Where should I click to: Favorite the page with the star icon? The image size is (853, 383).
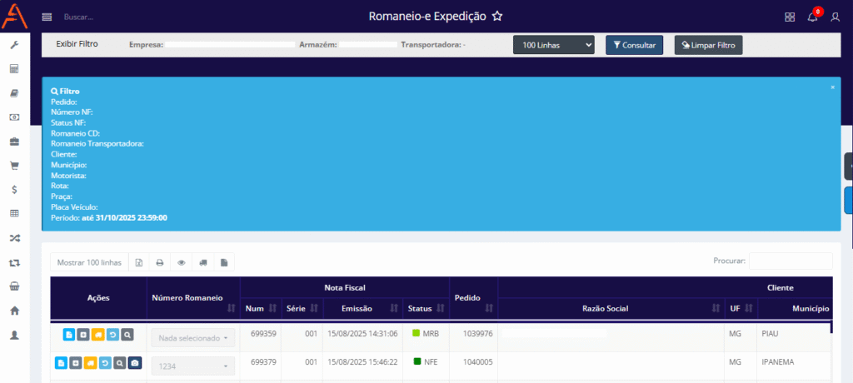497,17
